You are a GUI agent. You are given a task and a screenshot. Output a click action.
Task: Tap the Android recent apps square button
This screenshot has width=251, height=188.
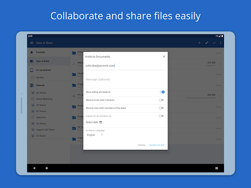point(217,168)
